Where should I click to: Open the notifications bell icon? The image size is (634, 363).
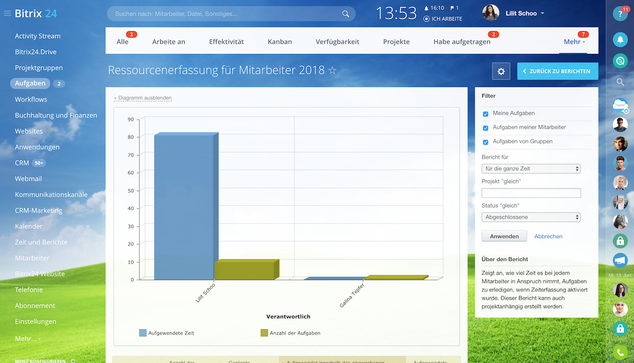pyautogui.click(x=620, y=40)
